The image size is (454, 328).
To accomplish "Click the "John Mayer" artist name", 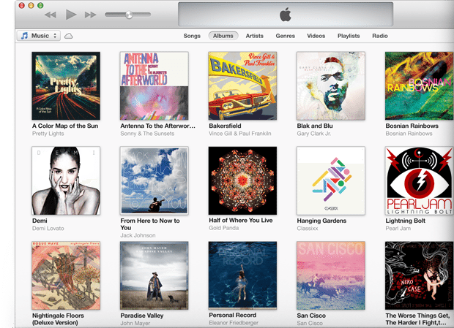I will point(135,324).
